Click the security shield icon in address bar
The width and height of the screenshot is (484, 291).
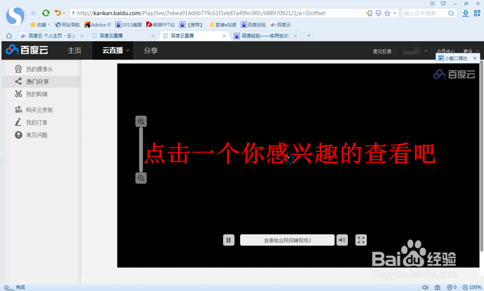(378, 13)
